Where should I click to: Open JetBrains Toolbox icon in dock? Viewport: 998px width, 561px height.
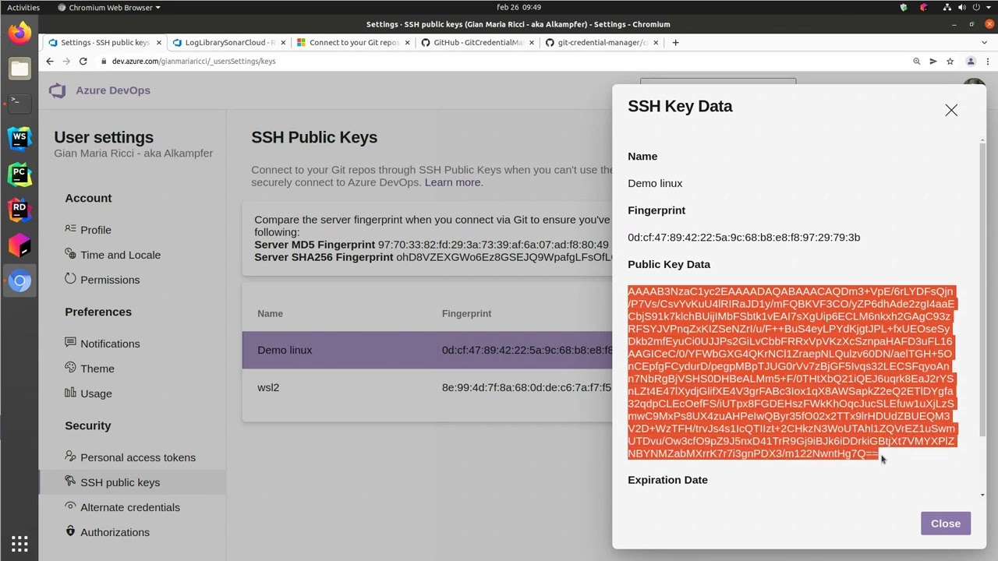19,245
